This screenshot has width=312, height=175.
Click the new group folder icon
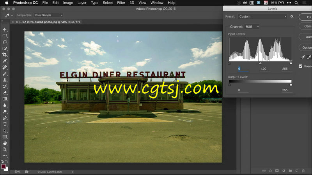point(290,171)
